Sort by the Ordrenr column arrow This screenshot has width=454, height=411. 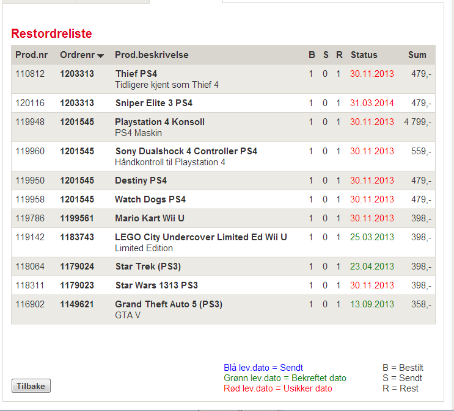(x=100, y=55)
